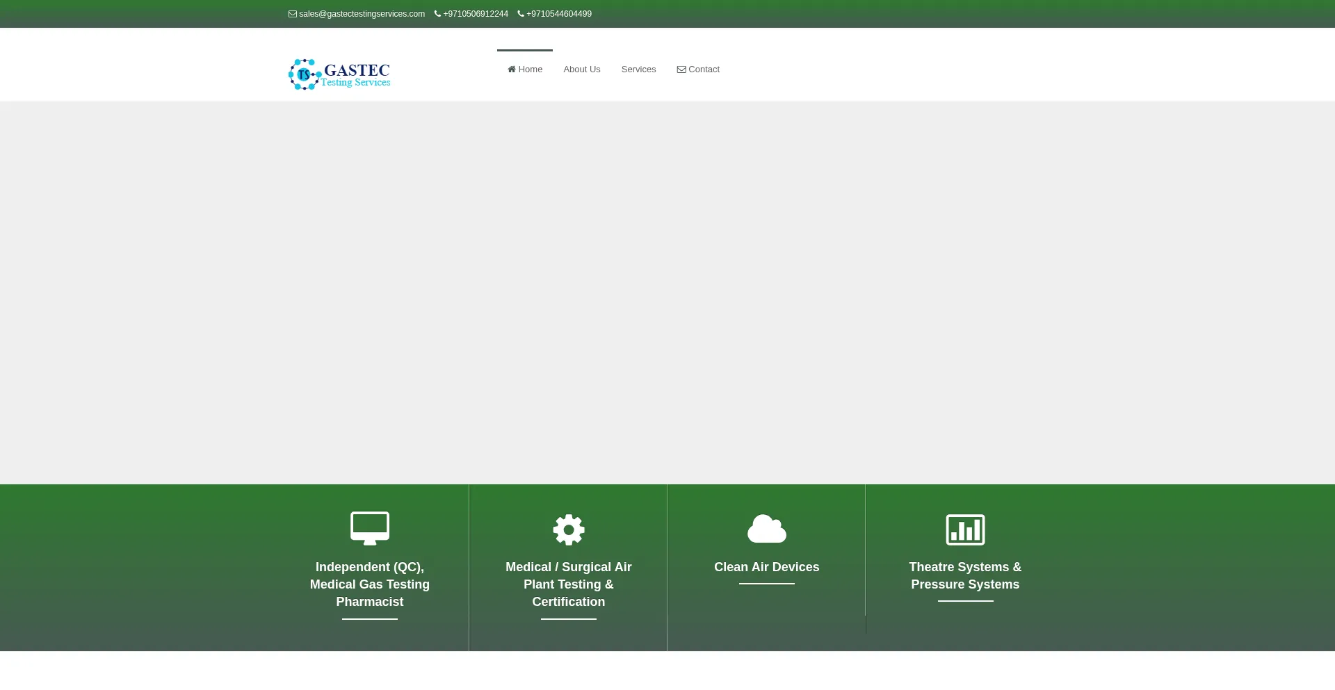Click the GASTEC Testing Services logo
The height and width of the screenshot is (690, 1335).
pyautogui.click(x=339, y=74)
